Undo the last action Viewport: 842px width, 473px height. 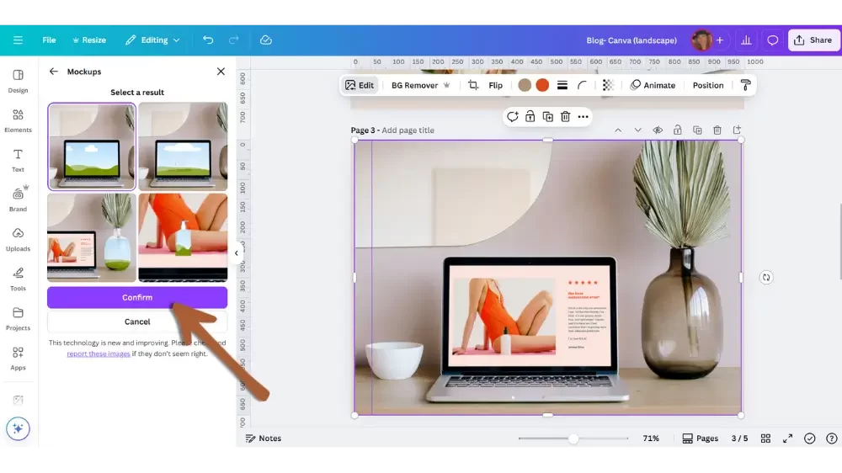(x=208, y=40)
